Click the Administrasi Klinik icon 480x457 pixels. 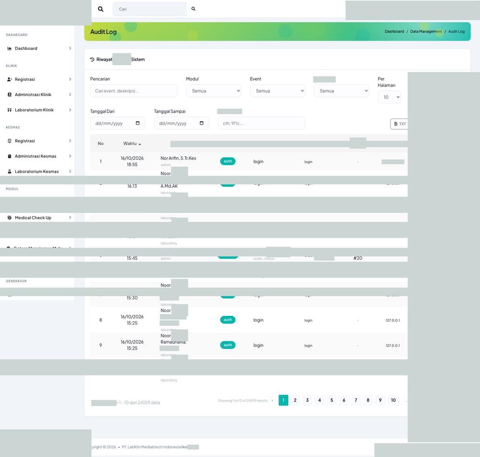[x=10, y=95]
